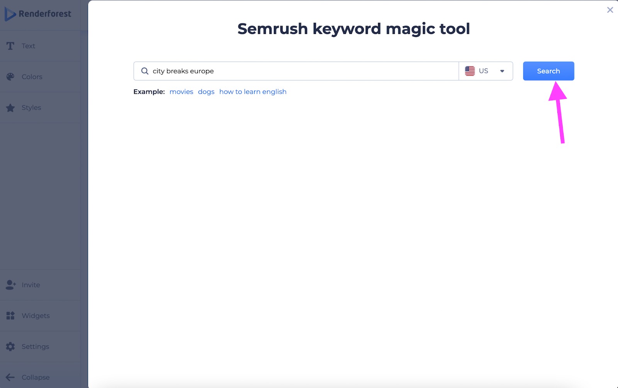Click the Renderforest logo
The height and width of the screenshot is (388, 618).
(x=38, y=14)
